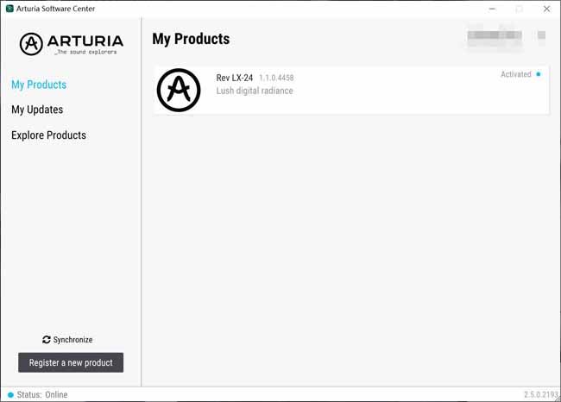Click Register a new product button
The width and height of the screenshot is (561, 402).
pyautogui.click(x=71, y=362)
